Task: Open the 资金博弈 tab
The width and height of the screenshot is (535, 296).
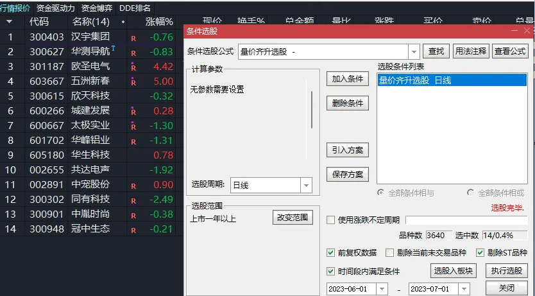Action: click(x=98, y=8)
